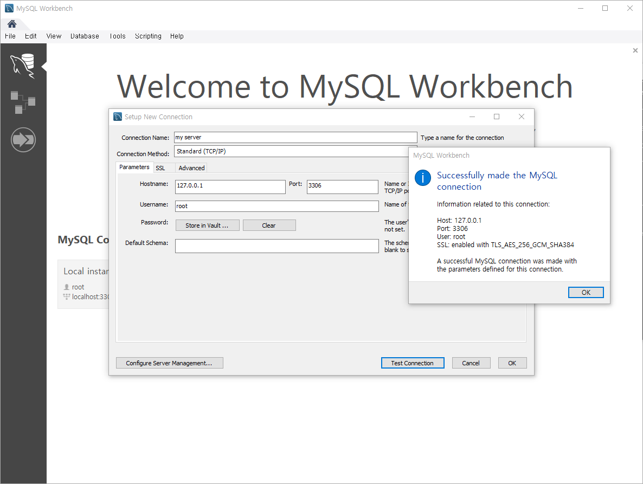Open the Tools menu
This screenshot has height=484, width=643.
[117, 36]
